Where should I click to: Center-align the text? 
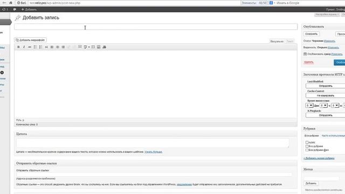tap(58, 47)
